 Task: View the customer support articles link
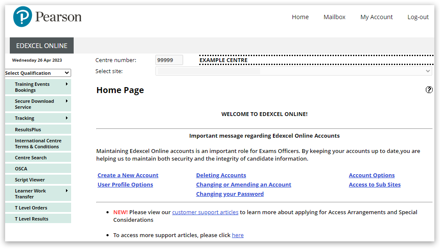[205, 212]
